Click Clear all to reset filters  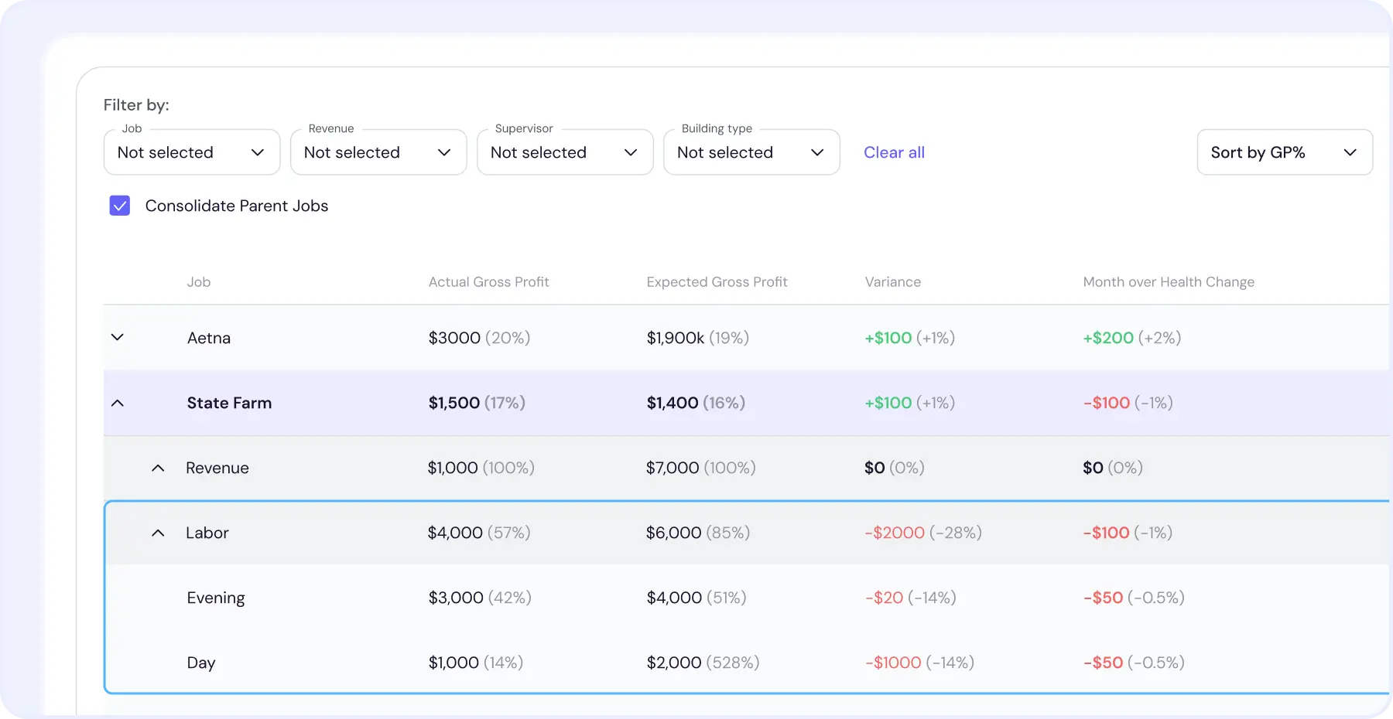[894, 152]
